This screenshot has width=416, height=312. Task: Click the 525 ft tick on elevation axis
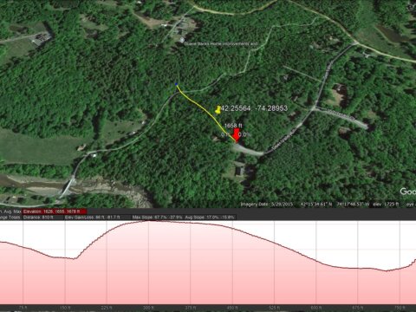(274, 308)
